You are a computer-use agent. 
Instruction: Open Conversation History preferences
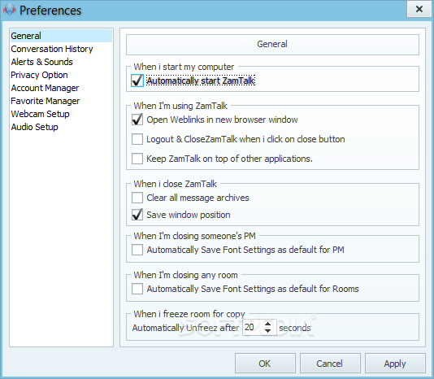[x=52, y=49]
